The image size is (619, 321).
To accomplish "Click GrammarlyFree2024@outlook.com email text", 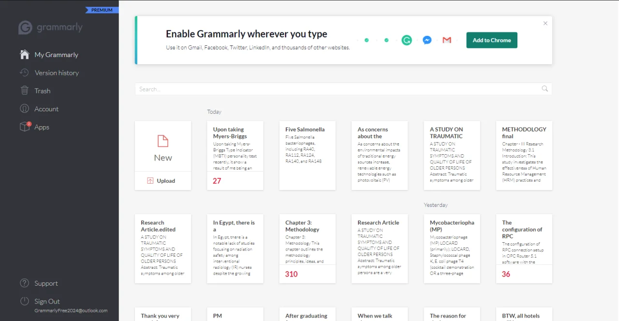I will (71, 311).
